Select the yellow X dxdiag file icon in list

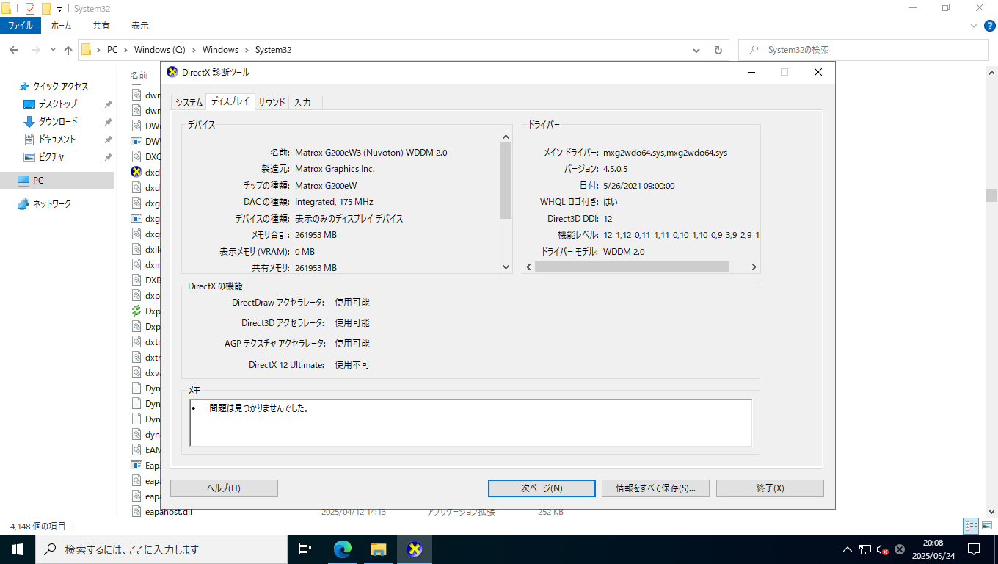pyautogui.click(x=136, y=172)
